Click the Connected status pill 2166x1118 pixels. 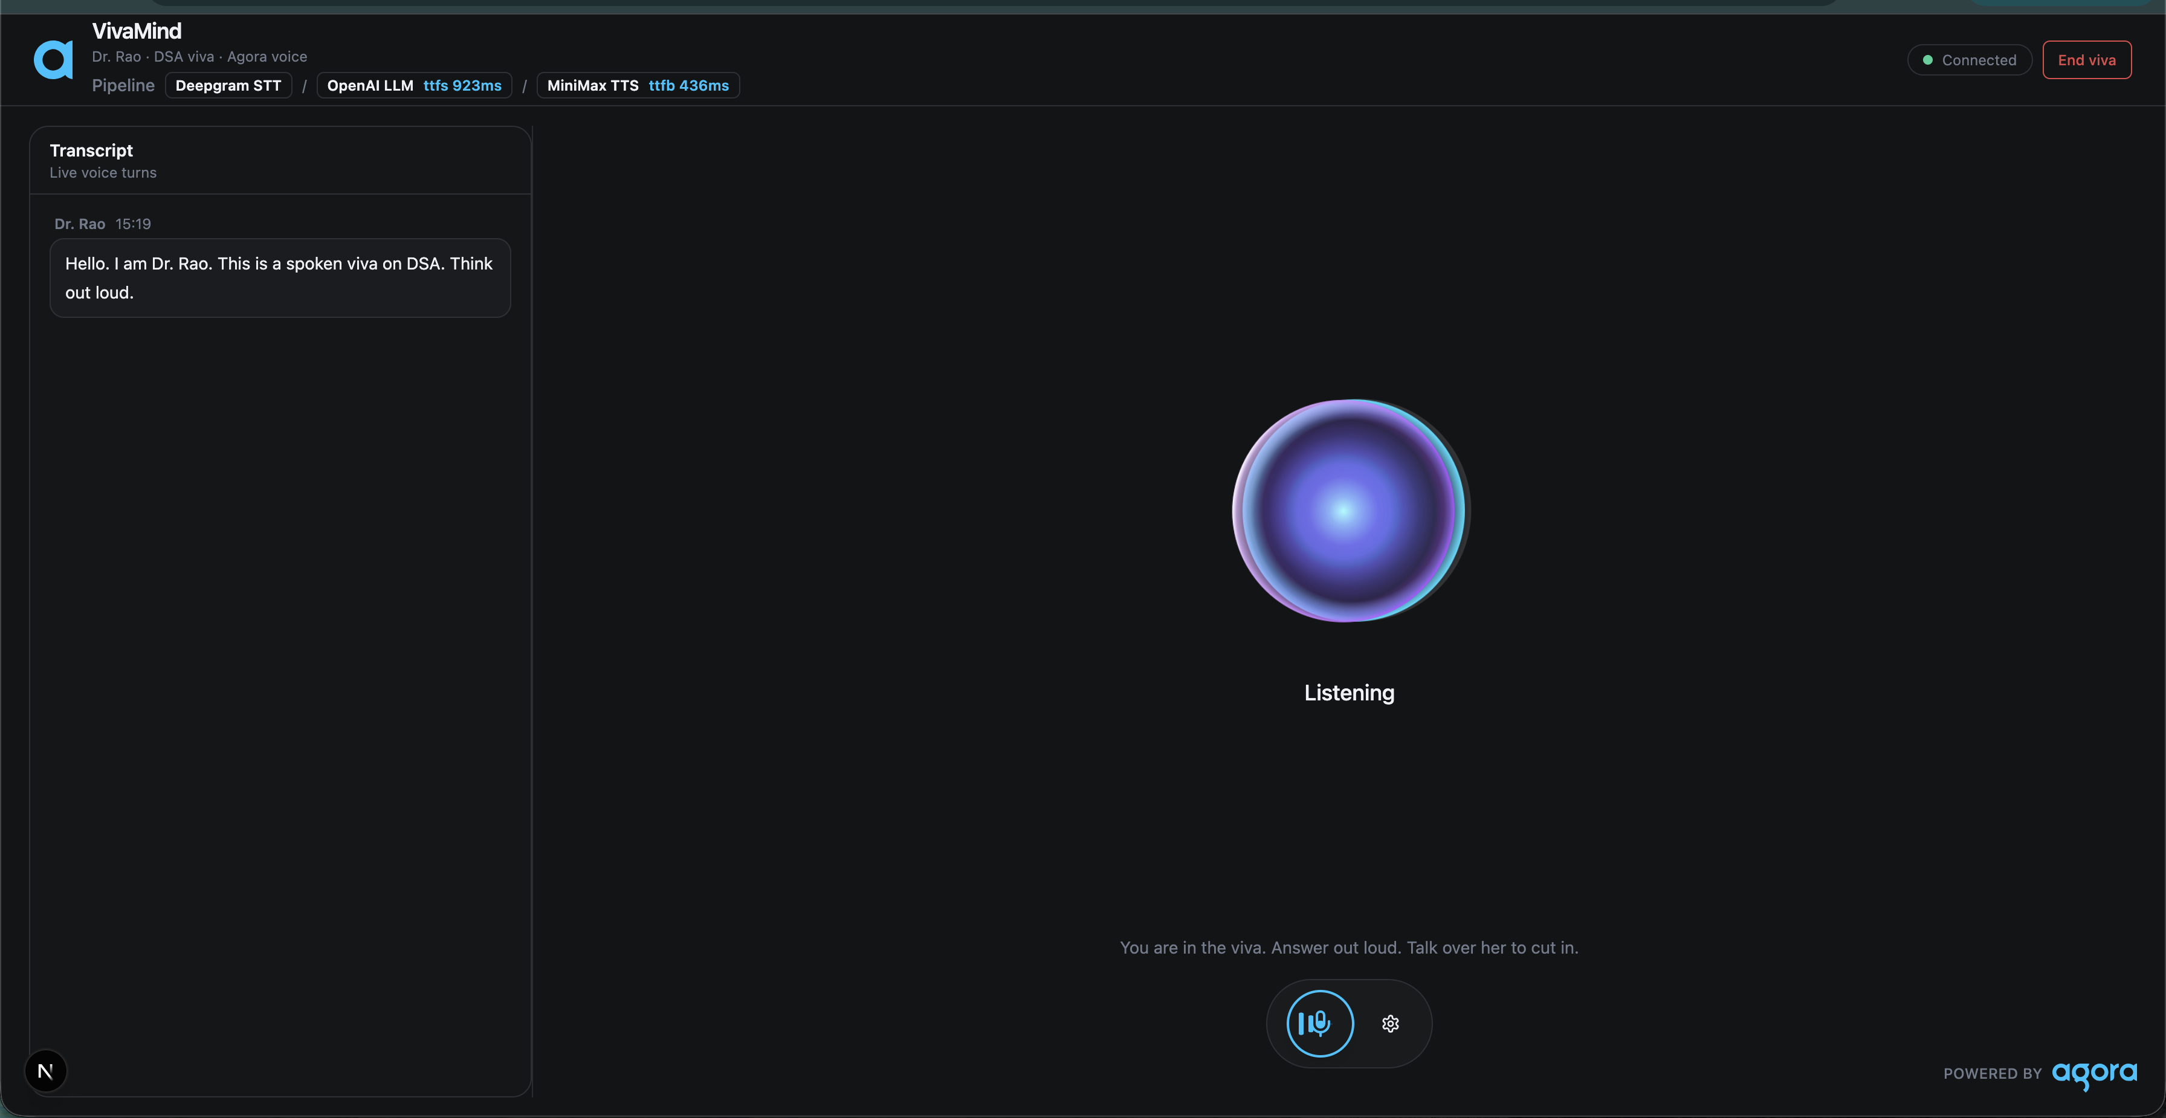pyautogui.click(x=1969, y=60)
